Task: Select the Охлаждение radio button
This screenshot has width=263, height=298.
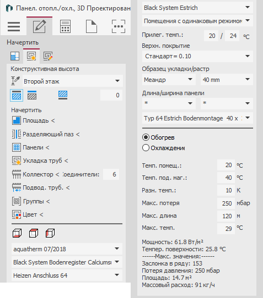Action: click(146, 148)
